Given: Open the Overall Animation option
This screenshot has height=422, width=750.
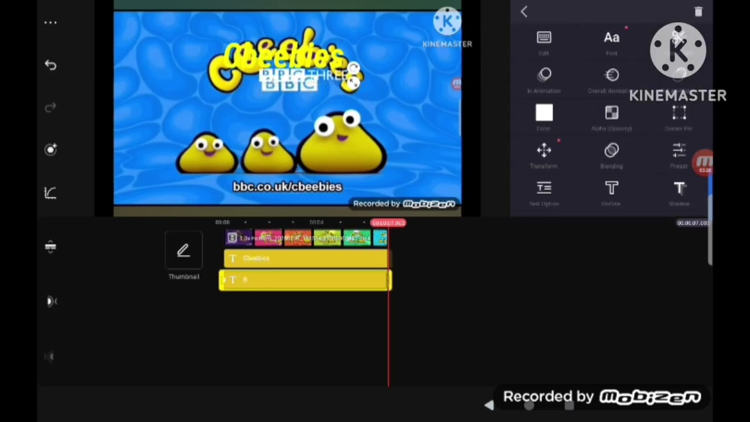Looking at the screenshot, I should tap(612, 80).
